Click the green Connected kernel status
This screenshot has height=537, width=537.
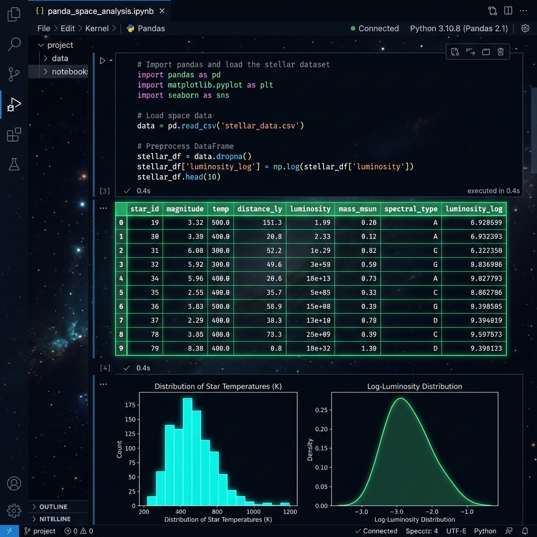[x=374, y=28]
